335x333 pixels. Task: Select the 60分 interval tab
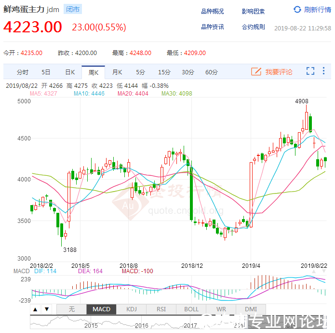212,72
